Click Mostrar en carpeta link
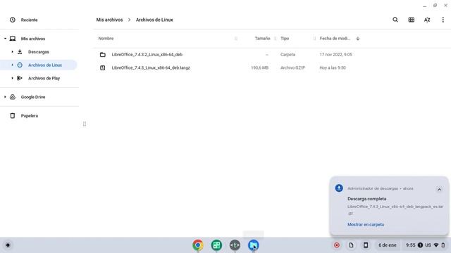This screenshot has height=253, width=451. [366, 224]
